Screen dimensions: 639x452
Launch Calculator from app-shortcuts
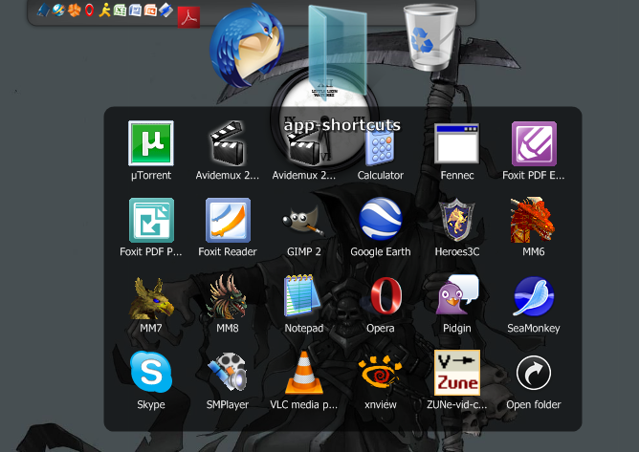(380, 146)
